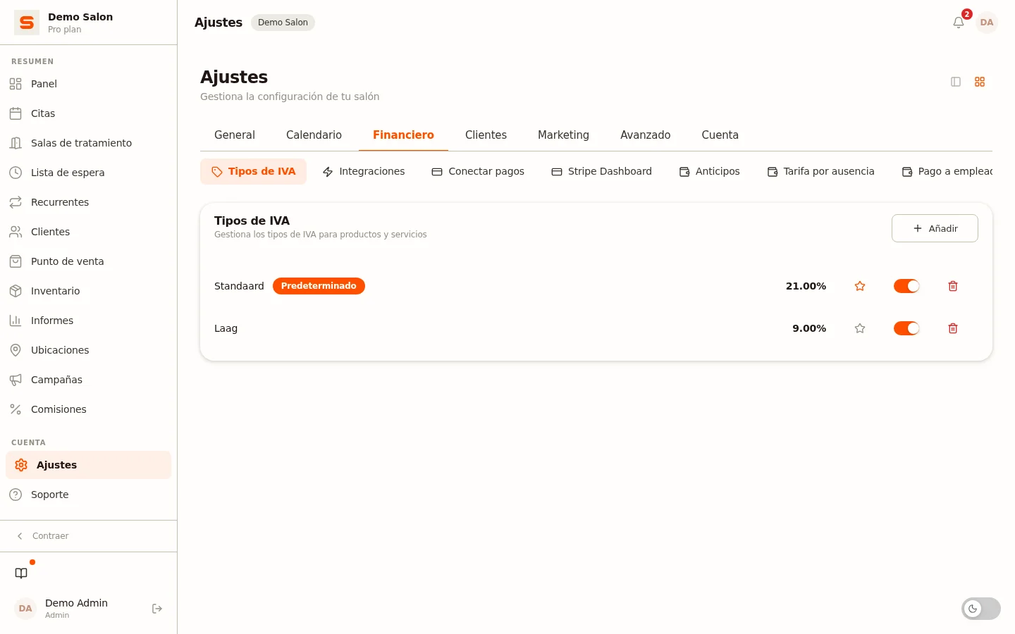Open Tarifa por ausencia sub-tab
The width and height of the screenshot is (1015, 634).
tap(820, 171)
